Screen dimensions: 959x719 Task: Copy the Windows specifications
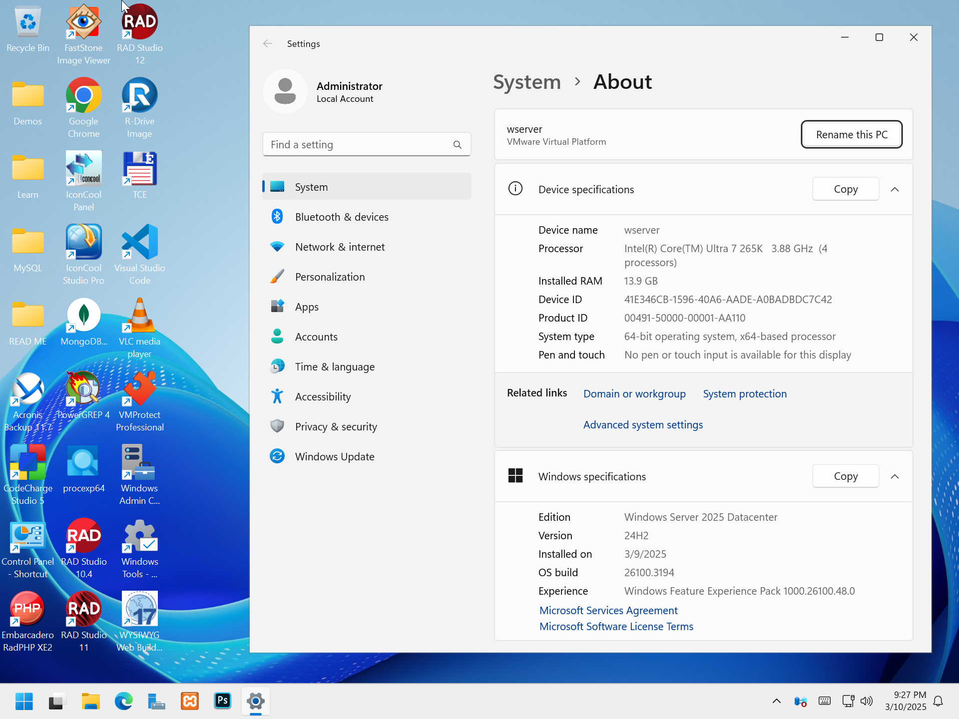[x=846, y=476]
